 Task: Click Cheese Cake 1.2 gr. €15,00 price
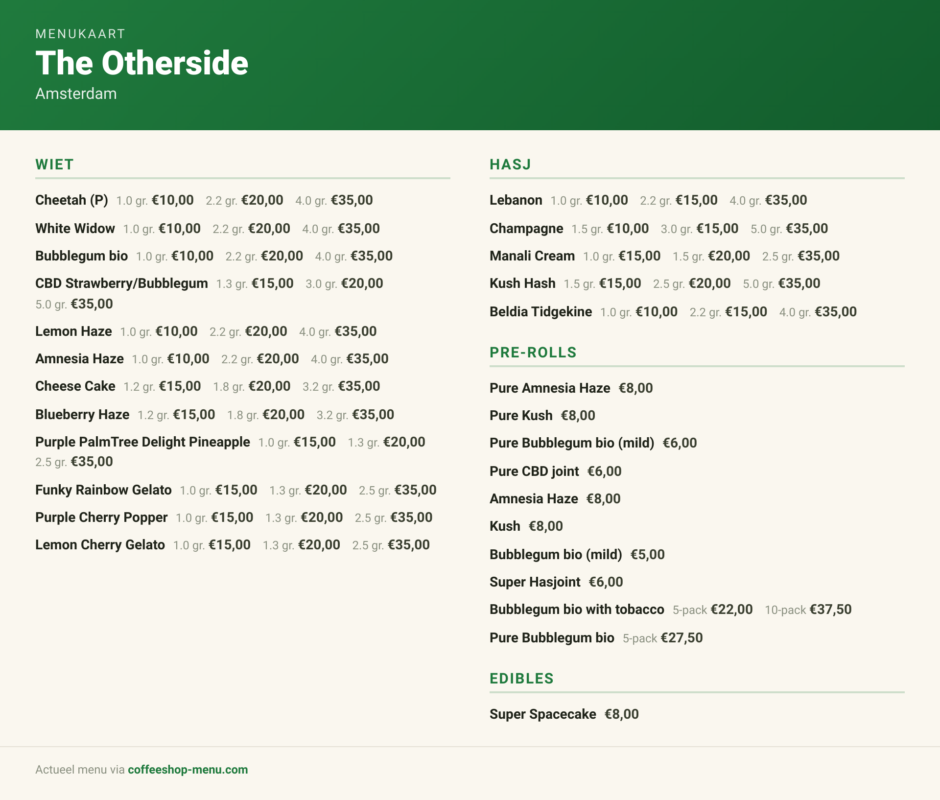pyautogui.click(x=162, y=386)
